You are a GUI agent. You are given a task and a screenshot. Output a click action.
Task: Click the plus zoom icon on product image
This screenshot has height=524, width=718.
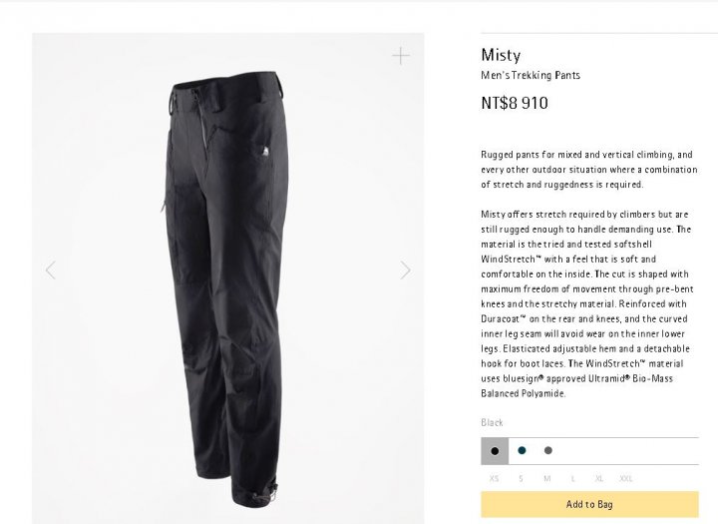point(401,56)
